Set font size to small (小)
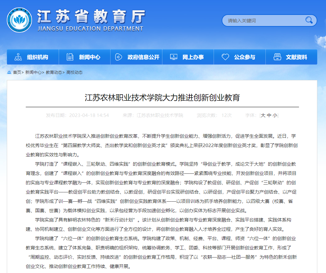Screen dimensions: 326x273 [275, 115]
